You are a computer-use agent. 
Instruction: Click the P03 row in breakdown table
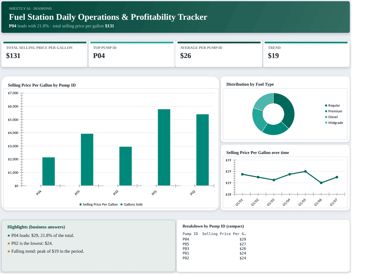(x=214, y=249)
